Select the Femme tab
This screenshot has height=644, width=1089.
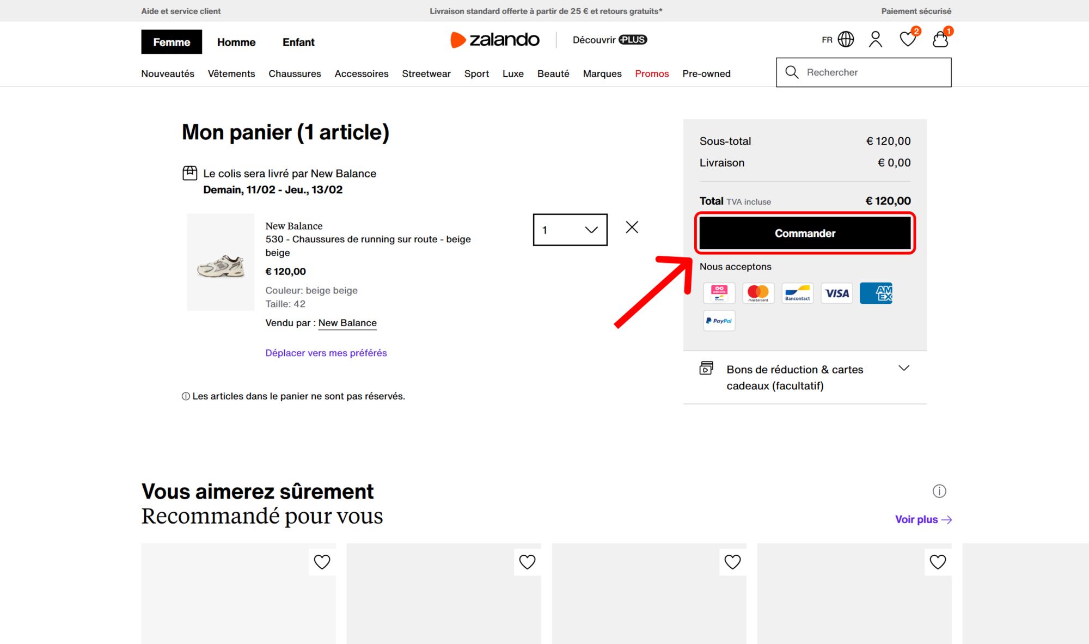[x=172, y=42]
